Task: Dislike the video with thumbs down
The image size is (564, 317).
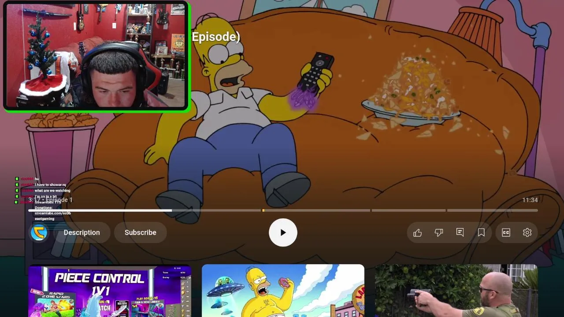Action: pyautogui.click(x=438, y=232)
